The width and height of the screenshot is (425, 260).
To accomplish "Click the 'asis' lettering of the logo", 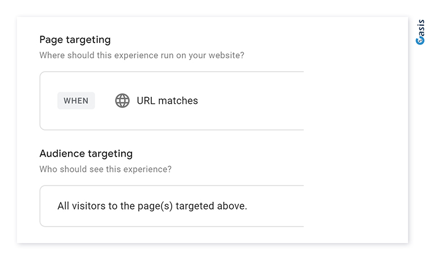I will [420, 28].
